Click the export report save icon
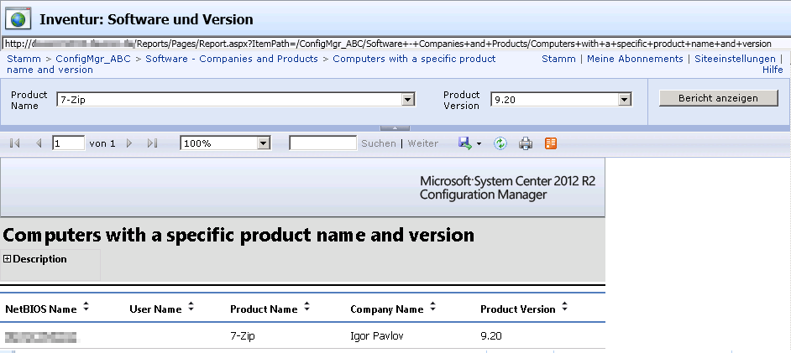Viewport: 791px width, 353px height. [x=464, y=143]
